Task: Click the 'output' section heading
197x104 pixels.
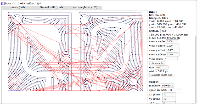Action: 154,82
